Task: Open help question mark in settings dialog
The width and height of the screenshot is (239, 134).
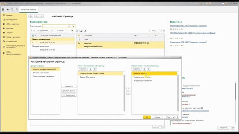Action: [177, 117]
